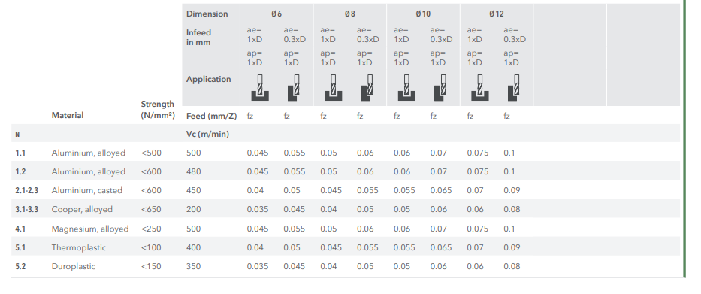Select the Ø6 dimension column header
Screen dimensions: 701x294
click(x=276, y=14)
